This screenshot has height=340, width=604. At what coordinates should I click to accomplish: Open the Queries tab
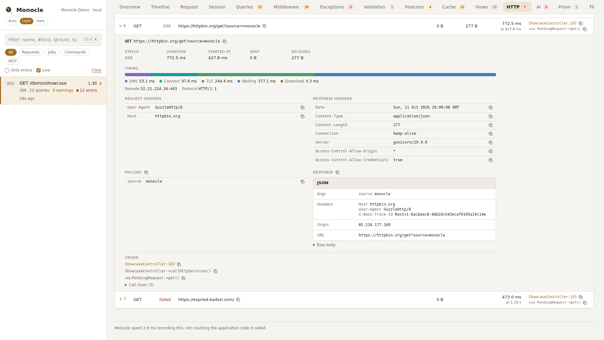(249, 7)
